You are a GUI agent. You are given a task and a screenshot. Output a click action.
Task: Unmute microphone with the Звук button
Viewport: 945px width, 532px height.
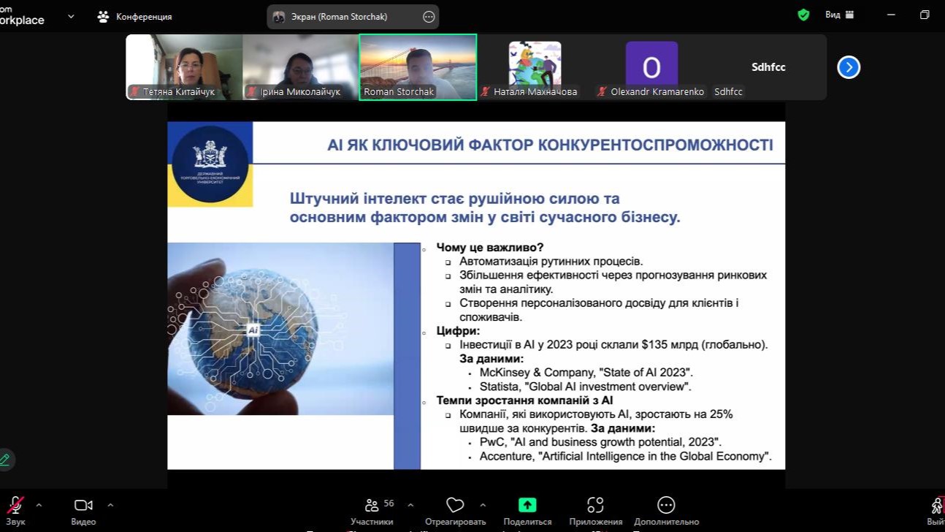(15, 506)
